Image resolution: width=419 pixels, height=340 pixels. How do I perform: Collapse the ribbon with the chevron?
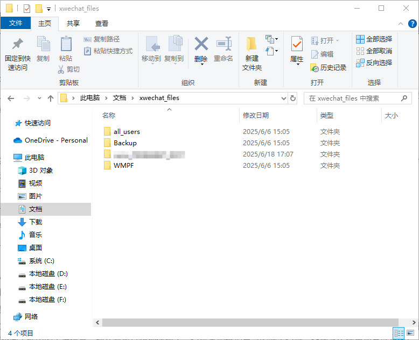(401, 24)
